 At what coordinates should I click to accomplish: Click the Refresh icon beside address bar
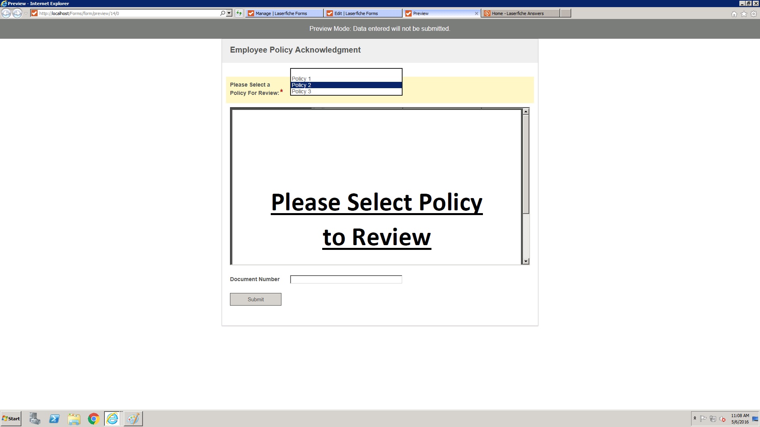(239, 13)
